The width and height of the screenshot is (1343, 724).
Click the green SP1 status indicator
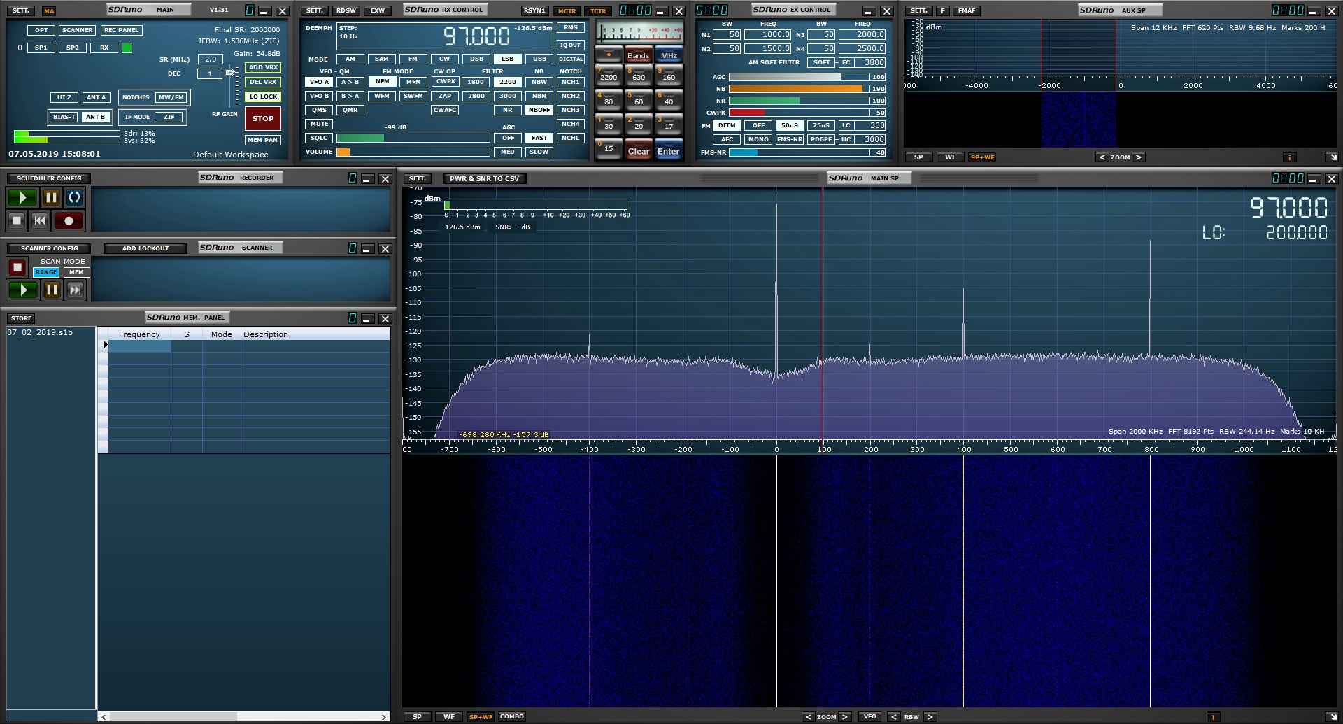click(127, 48)
